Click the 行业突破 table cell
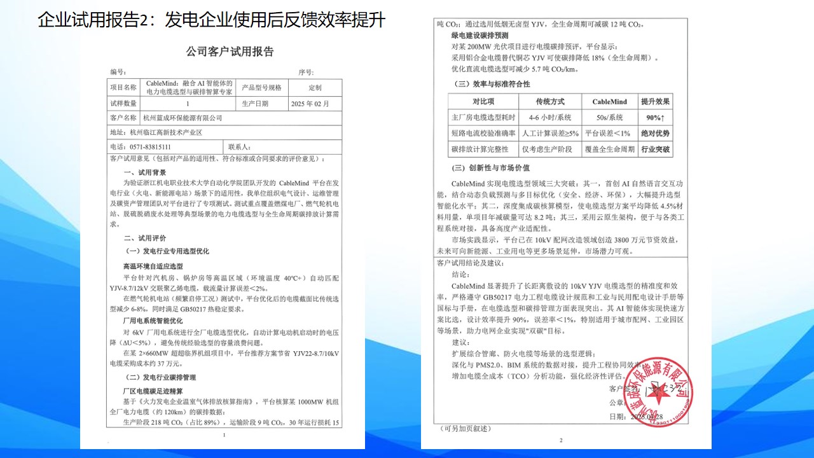 (655, 149)
